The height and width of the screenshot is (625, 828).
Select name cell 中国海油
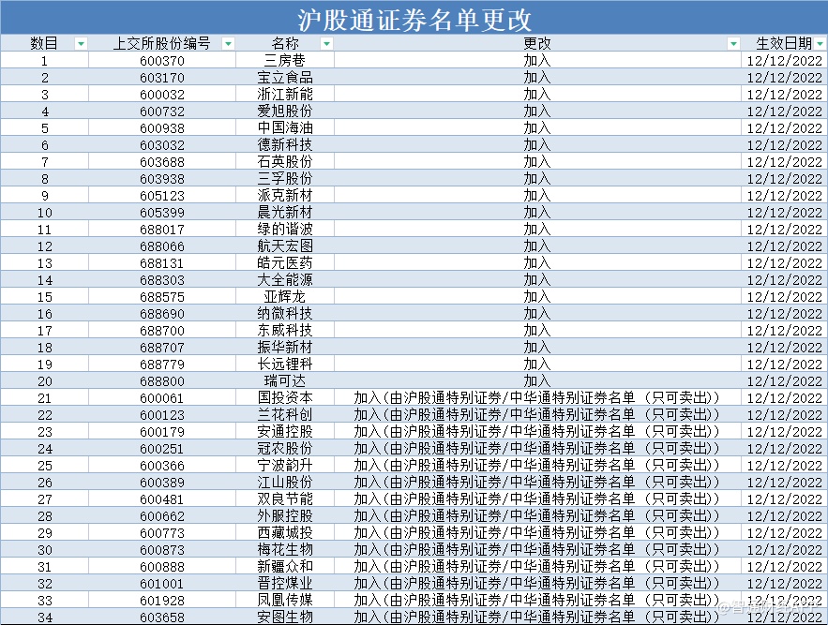tap(285, 127)
